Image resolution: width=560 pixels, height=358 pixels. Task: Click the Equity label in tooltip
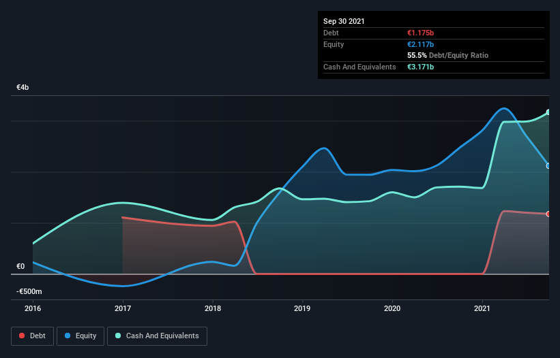334,44
